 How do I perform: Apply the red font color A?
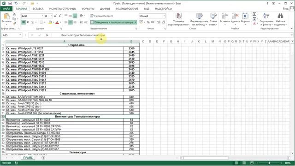[57, 22]
